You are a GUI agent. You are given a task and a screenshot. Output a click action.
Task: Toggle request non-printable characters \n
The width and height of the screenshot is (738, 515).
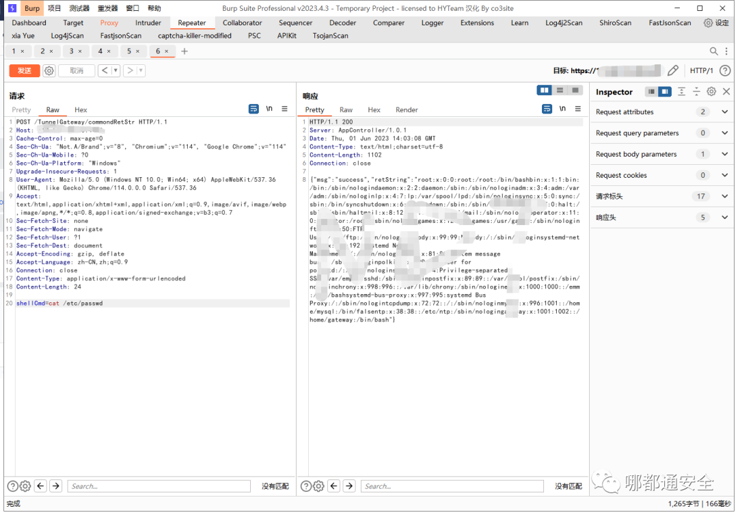point(269,109)
